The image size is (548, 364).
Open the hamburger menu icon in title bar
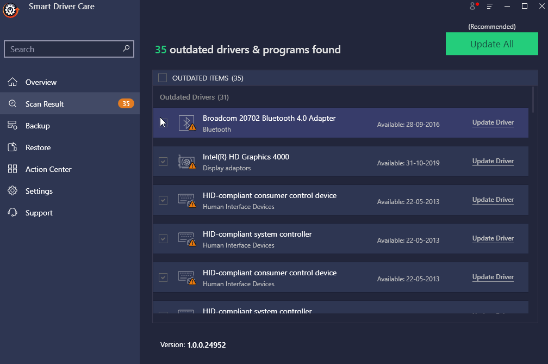490,7
